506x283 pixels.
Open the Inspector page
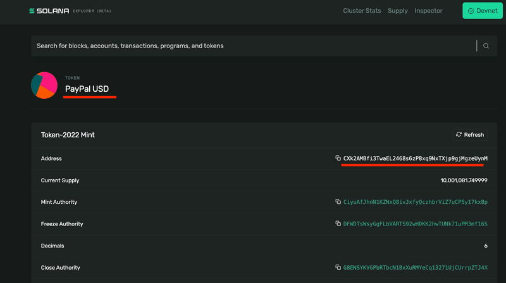[428, 11]
